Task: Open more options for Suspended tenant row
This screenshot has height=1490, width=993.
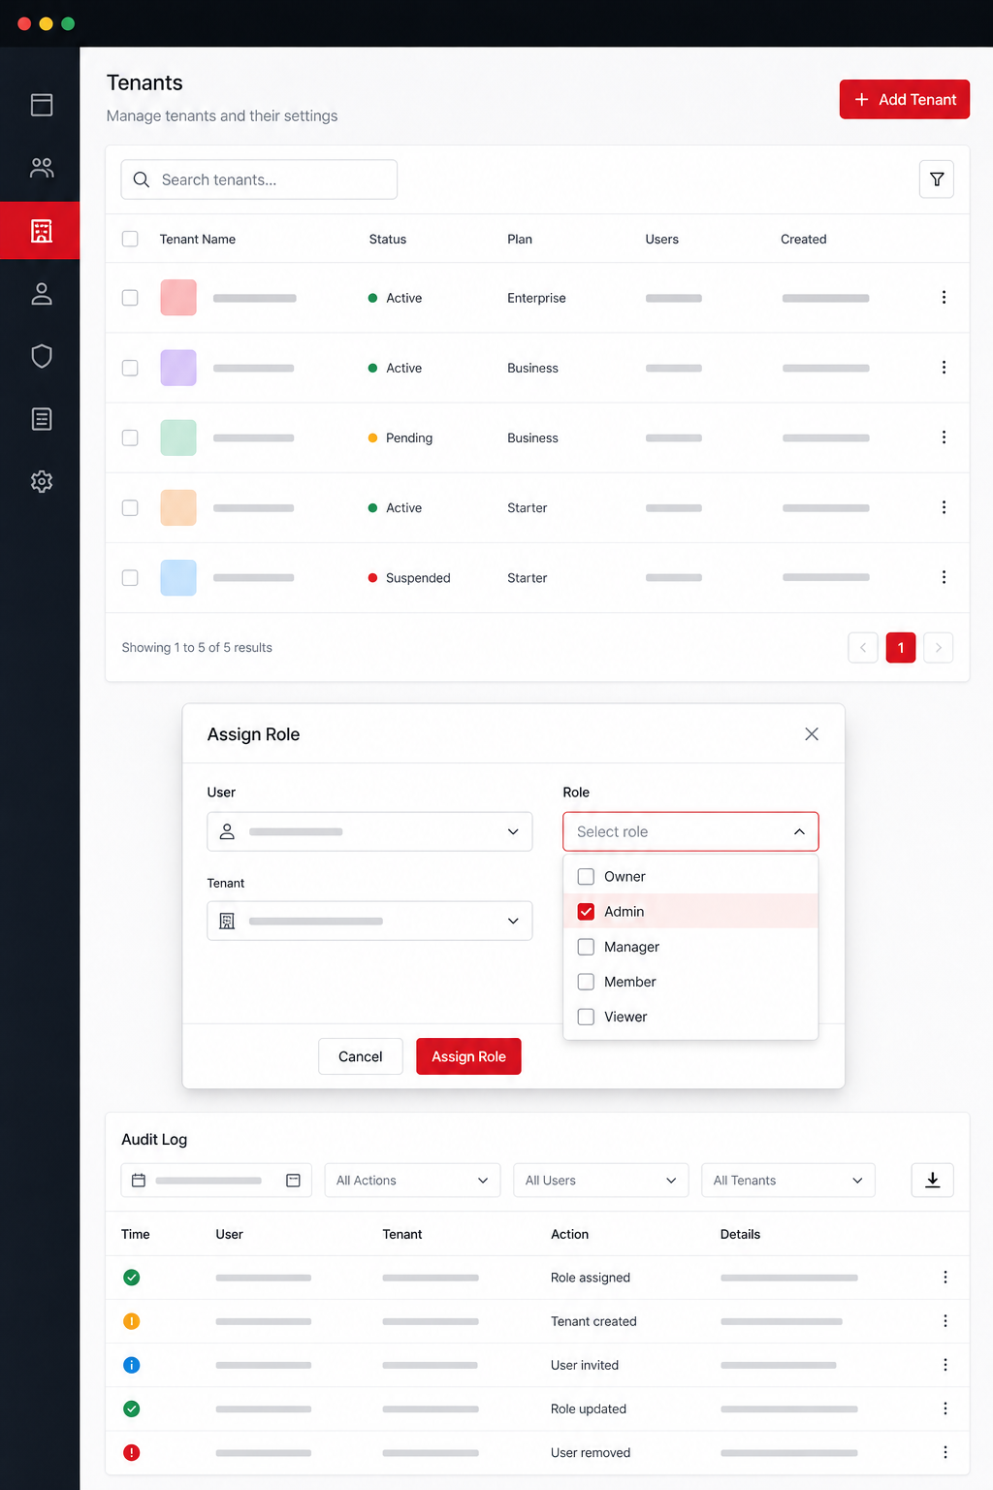Action: pyautogui.click(x=944, y=577)
